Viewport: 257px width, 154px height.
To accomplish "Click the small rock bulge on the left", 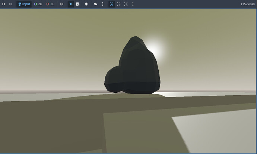I will tap(112, 78).
